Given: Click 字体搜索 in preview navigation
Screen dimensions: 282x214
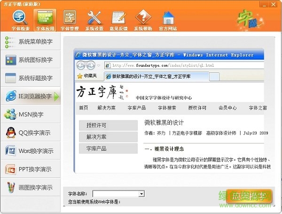Looking at the screenshot, I should tap(167, 108).
